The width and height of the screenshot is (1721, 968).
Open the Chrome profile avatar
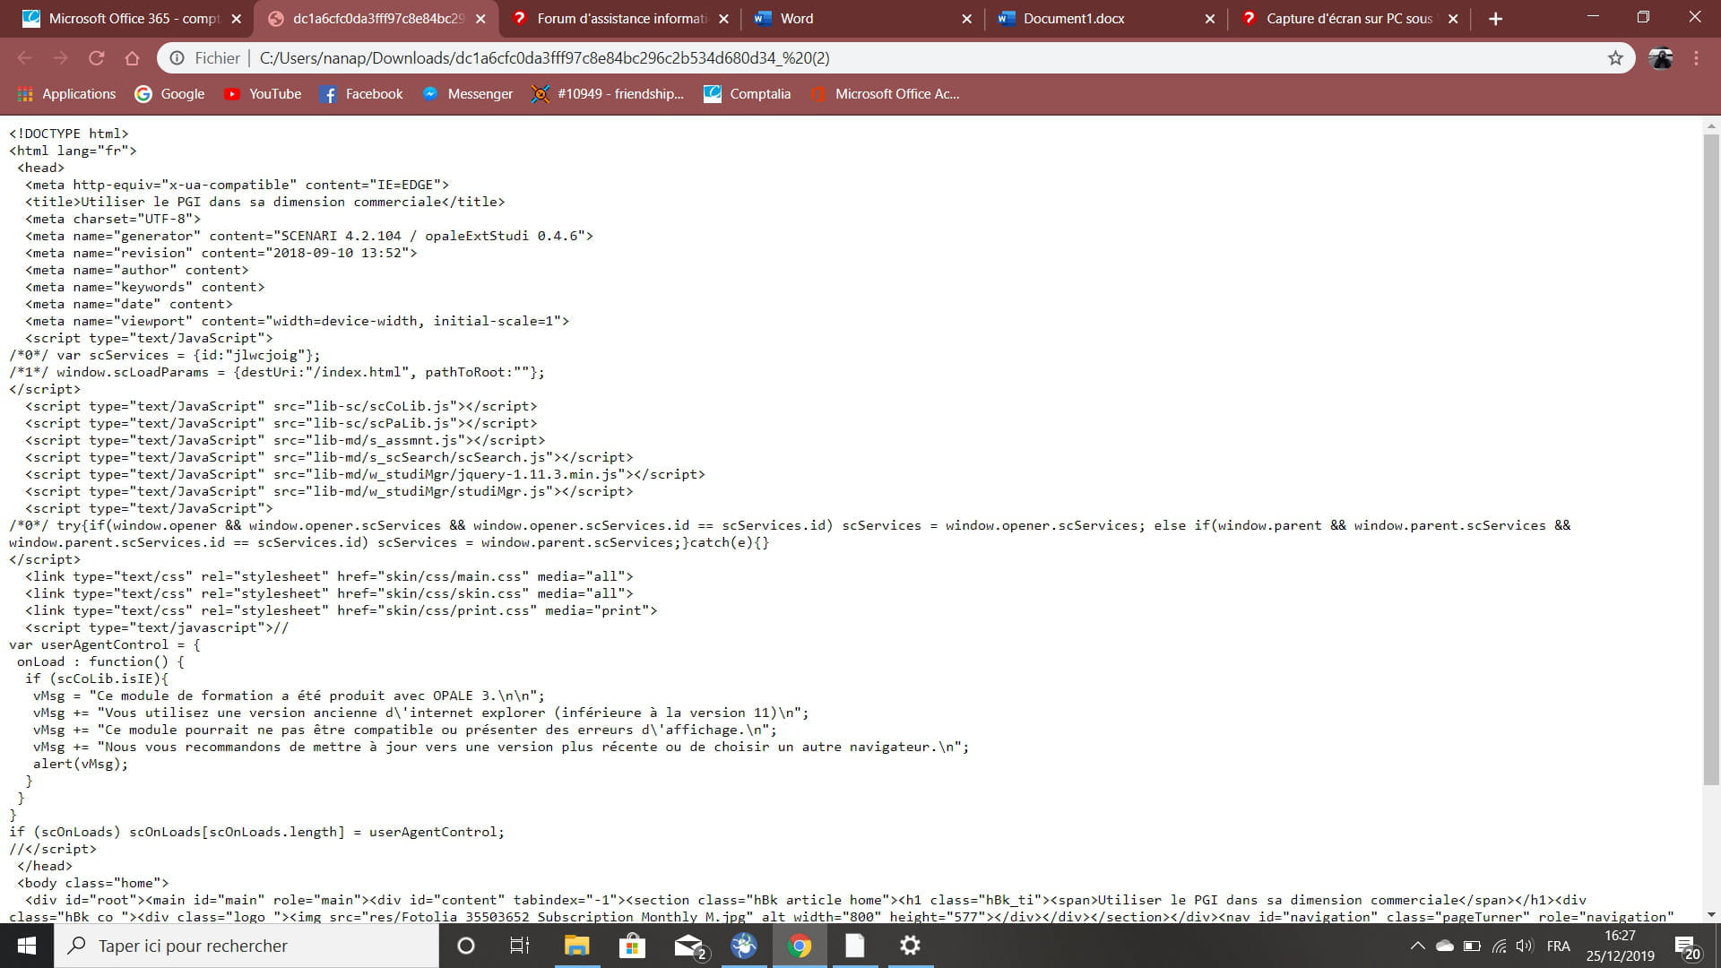(1661, 58)
